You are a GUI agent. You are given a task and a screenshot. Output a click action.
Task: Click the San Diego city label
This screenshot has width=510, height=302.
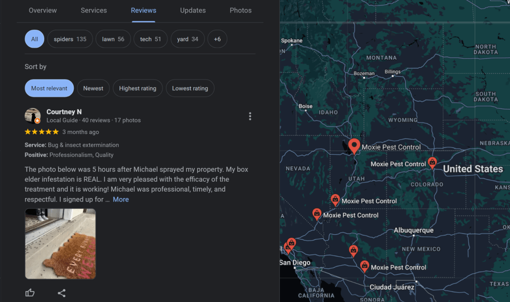tap(295, 262)
